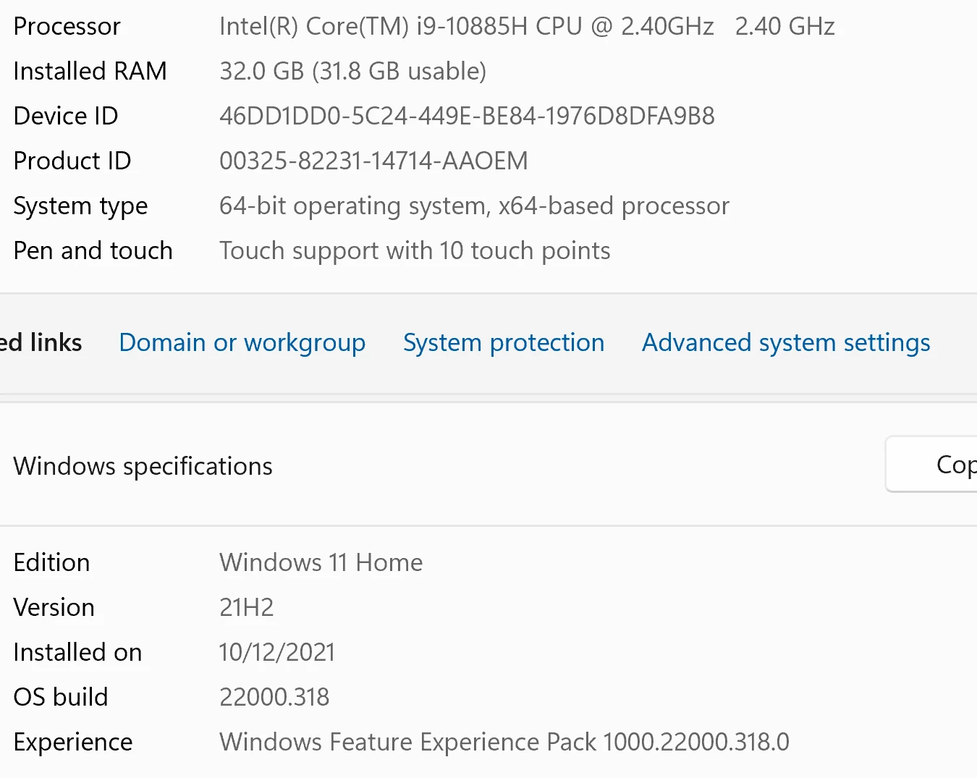Select the 32.0 GB (31.8 GB usable) value
977x778 pixels.
pos(352,71)
